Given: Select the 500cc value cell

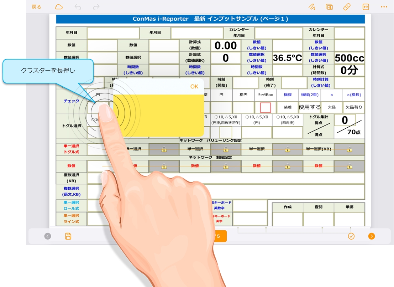Looking at the screenshot, I should pyautogui.click(x=349, y=58).
